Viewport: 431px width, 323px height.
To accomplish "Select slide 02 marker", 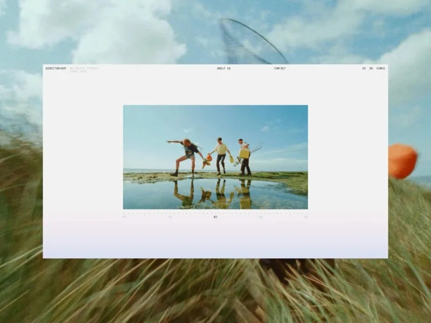I will pos(170,217).
